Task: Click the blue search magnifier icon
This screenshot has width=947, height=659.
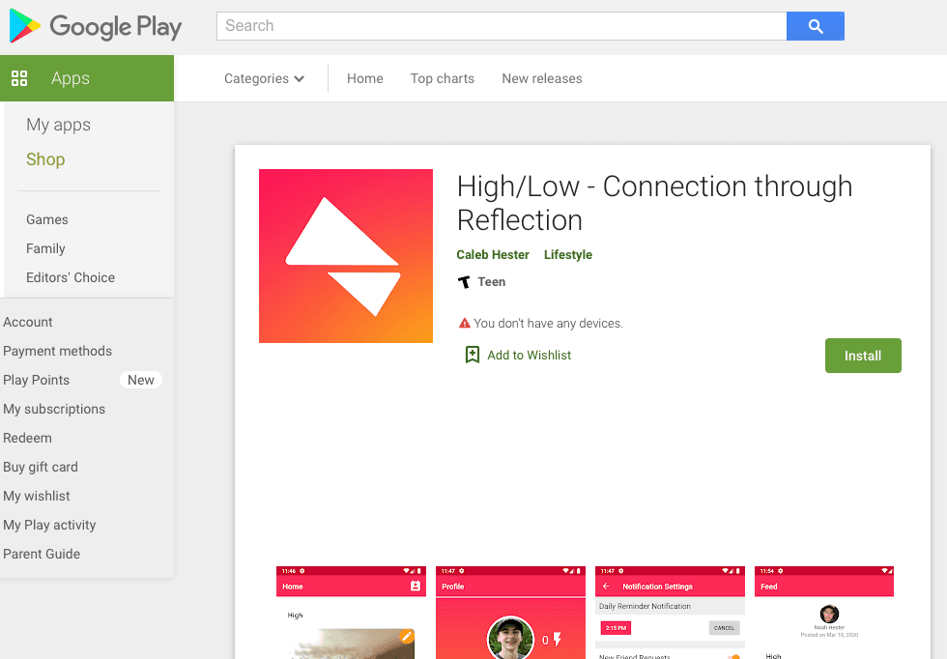Action: coord(815,26)
